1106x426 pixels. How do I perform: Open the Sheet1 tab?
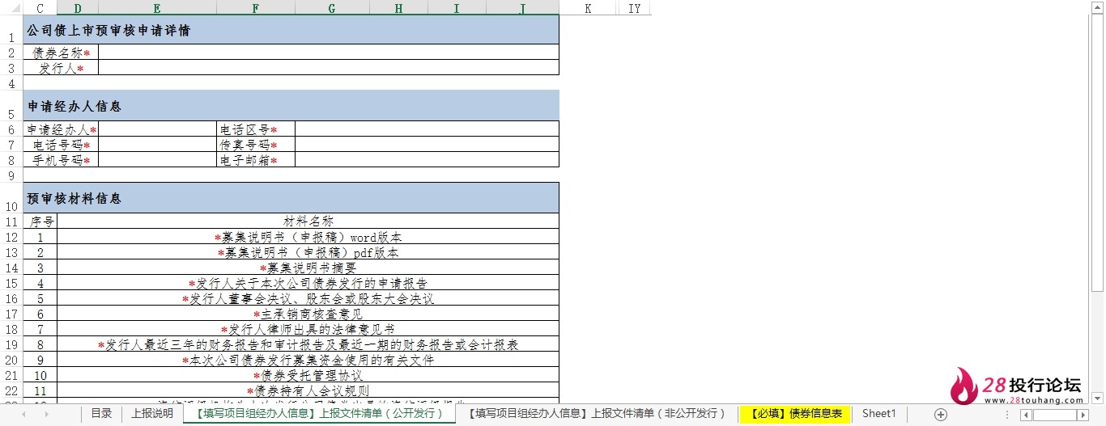tap(878, 413)
